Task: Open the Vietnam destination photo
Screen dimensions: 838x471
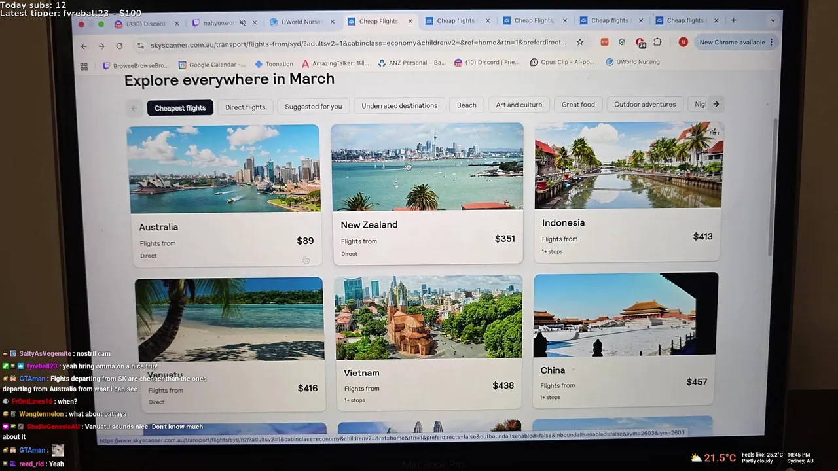Action: point(429,317)
